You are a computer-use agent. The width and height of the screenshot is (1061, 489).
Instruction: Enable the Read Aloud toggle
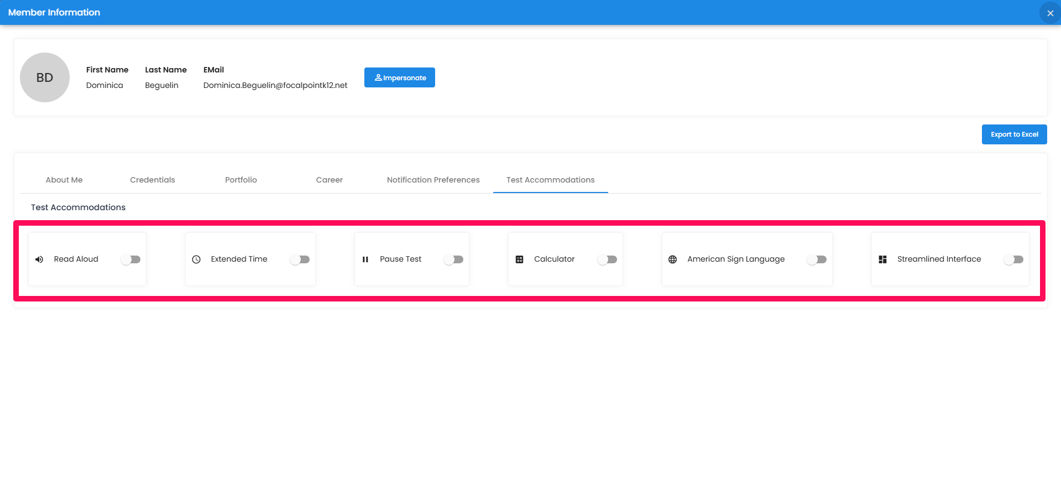coord(131,259)
